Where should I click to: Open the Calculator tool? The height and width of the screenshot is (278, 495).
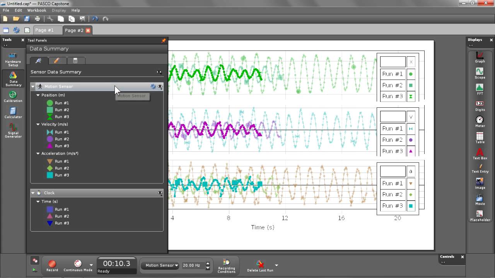click(13, 113)
